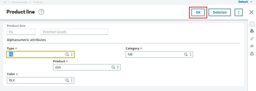Viewport: 256px width, 91px height.
Task: Expand Type field options menu
Action: coord(72,54)
